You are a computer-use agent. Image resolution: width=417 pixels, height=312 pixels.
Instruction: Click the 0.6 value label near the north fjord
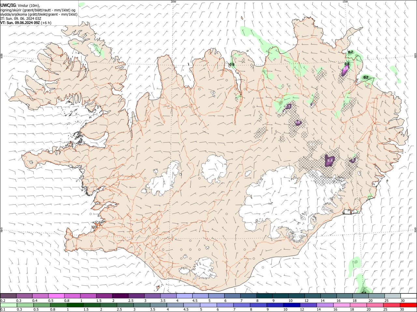[x=232, y=64]
